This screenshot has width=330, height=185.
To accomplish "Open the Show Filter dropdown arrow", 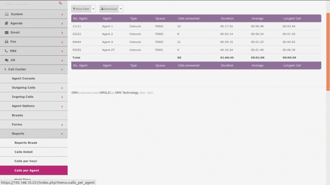I will (x=93, y=9).
